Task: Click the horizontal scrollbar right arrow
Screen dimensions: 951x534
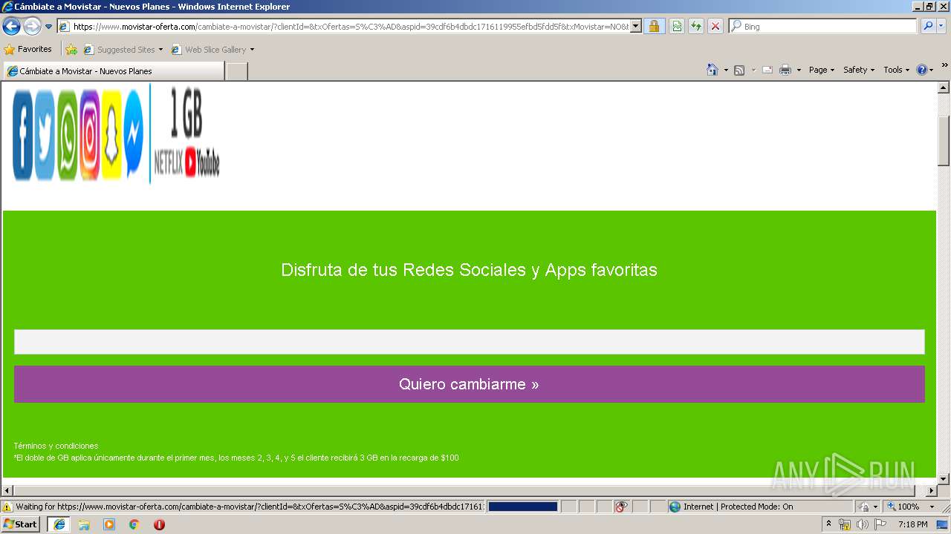Action: point(931,491)
